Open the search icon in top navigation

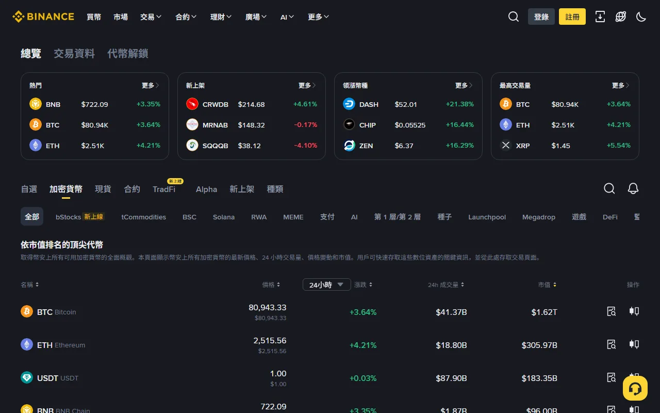pyautogui.click(x=514, y=17)
